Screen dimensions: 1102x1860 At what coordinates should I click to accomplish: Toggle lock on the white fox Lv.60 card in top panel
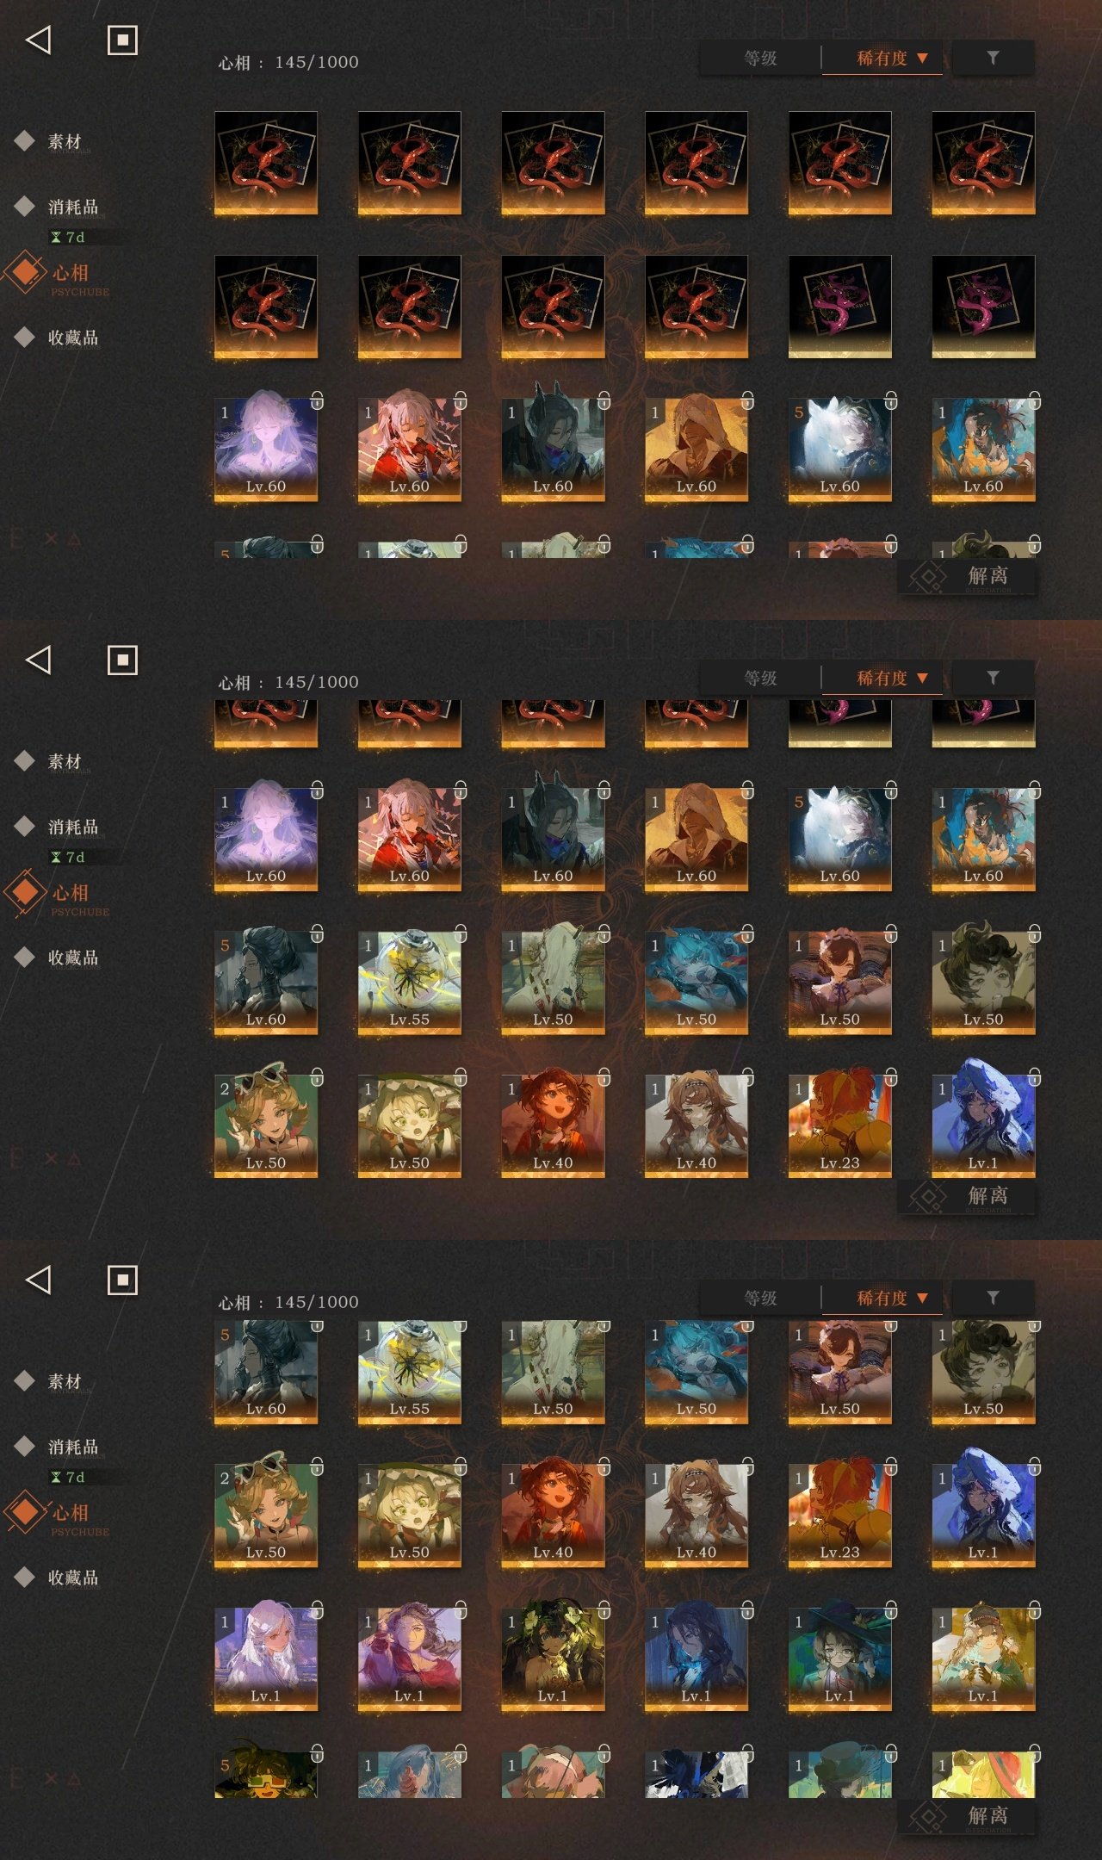pyautogui.click(x=891, y=400)
